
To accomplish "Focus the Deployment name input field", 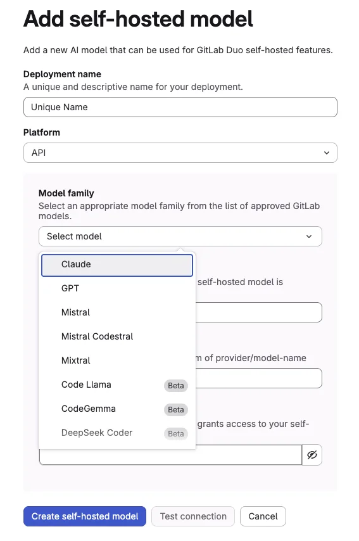I will (180, 107).
